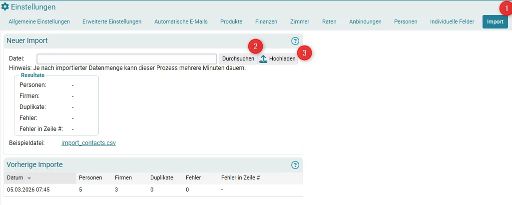Switch to Raten tab
The width and height of the screenshot is (512, 205).
click(329, 21)
